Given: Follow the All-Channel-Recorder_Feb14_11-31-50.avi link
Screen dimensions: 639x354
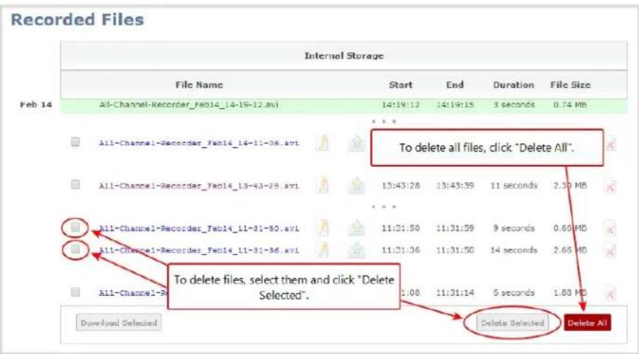Looking at the screenshot, I should [199, 229].
